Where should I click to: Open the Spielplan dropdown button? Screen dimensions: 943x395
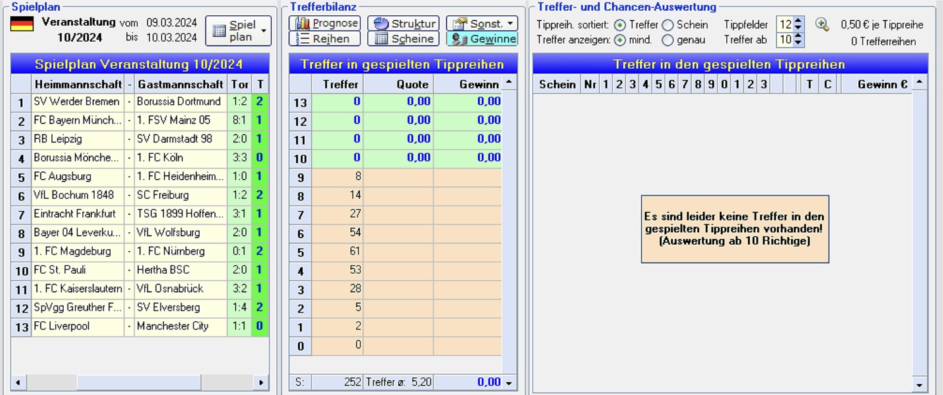coord(238,31)
